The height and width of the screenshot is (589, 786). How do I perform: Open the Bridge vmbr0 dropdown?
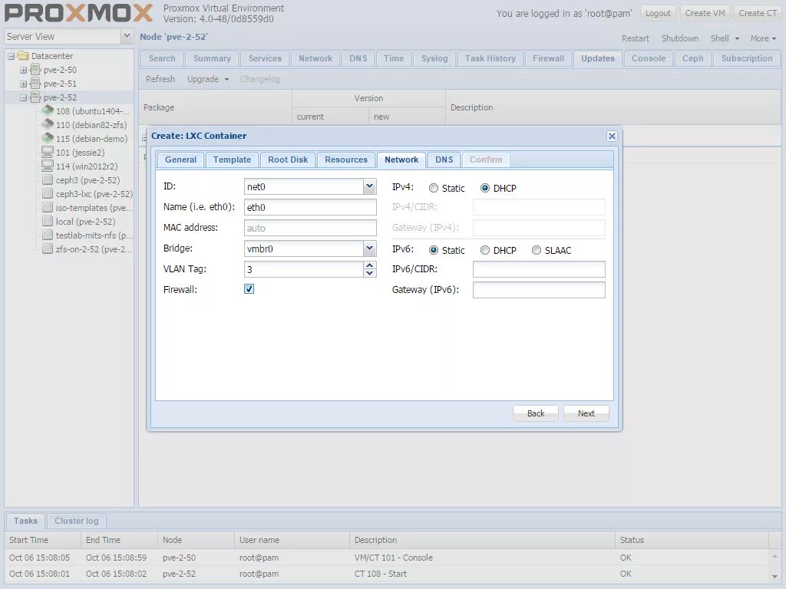(x=369, y=248)
